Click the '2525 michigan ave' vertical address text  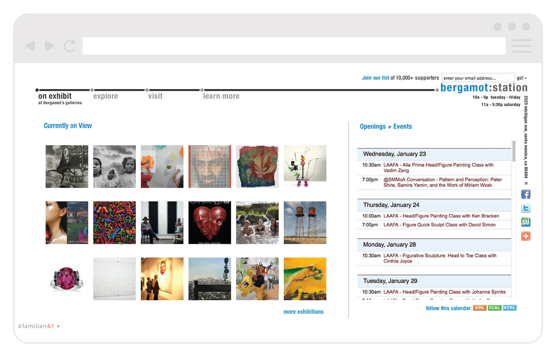coord(526,137)
